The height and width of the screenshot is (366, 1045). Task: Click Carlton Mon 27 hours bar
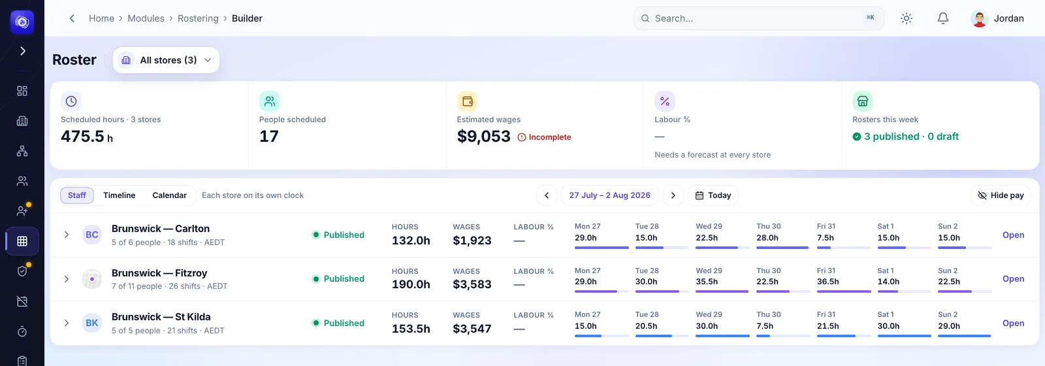(x=602, y=248)
